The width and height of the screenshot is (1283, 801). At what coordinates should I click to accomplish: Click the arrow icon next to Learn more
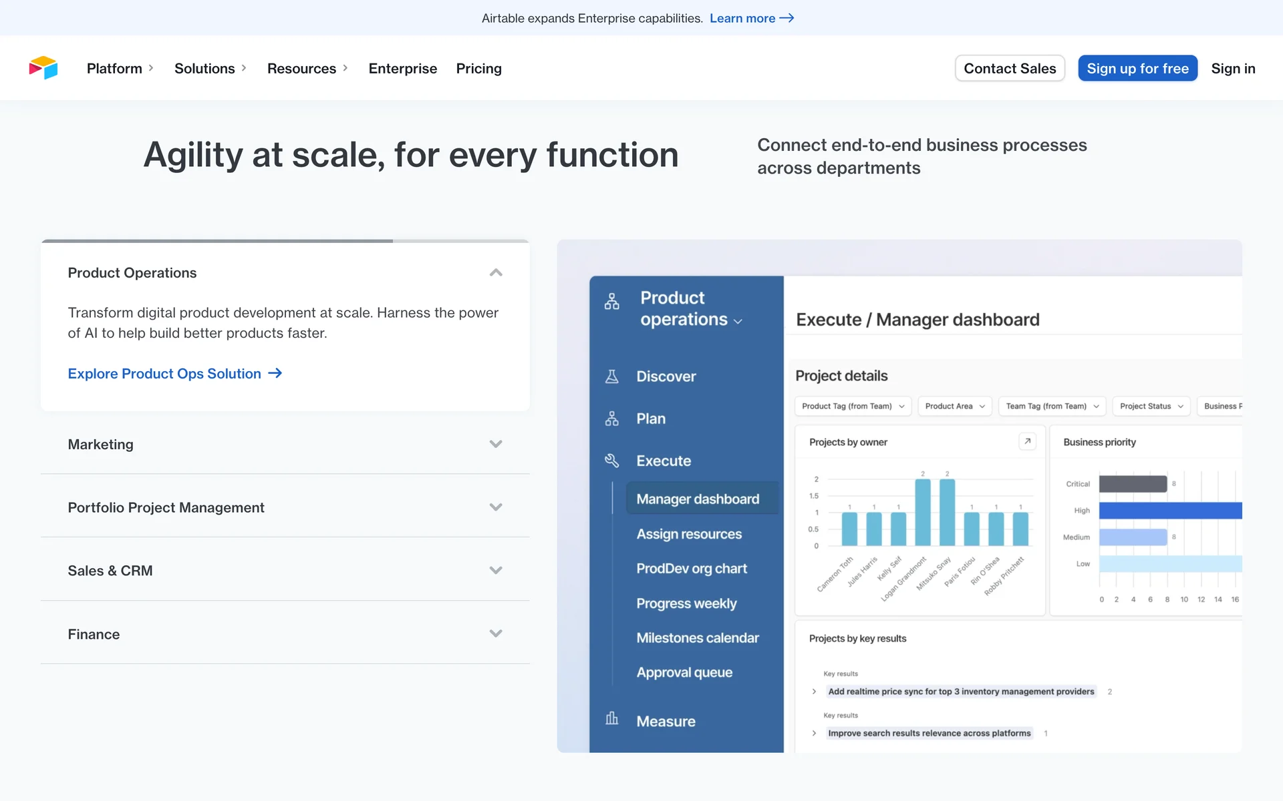(x=787, y=18)
